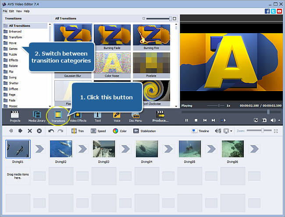Screen dimensions: 285x217
Task: Click transition slot after Diving04
Action: click(168, 149)
